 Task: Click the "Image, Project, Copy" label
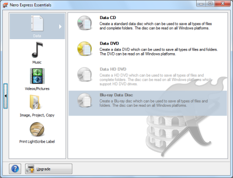[37, 115]
